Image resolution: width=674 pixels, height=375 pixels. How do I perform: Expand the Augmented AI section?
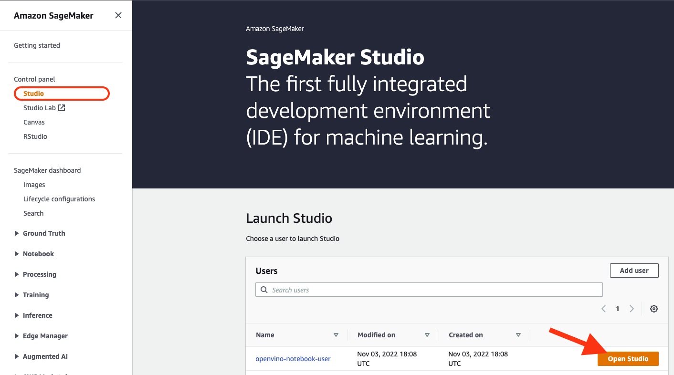[41, 356]
